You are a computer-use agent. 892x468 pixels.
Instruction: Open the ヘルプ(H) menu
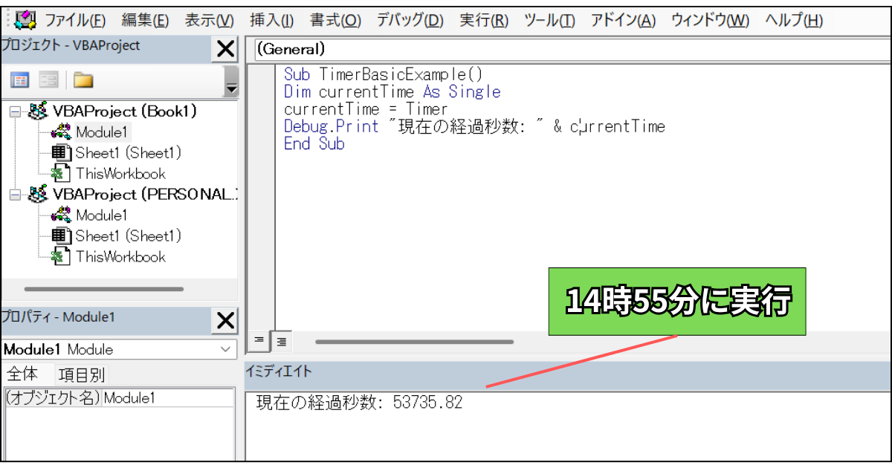pyautogui.click(x=794, y=19)
